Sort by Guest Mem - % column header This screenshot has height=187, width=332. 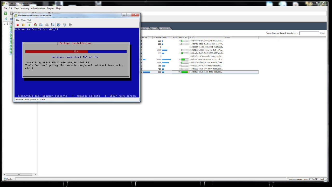pyautogui.click(x=180, y=37)
